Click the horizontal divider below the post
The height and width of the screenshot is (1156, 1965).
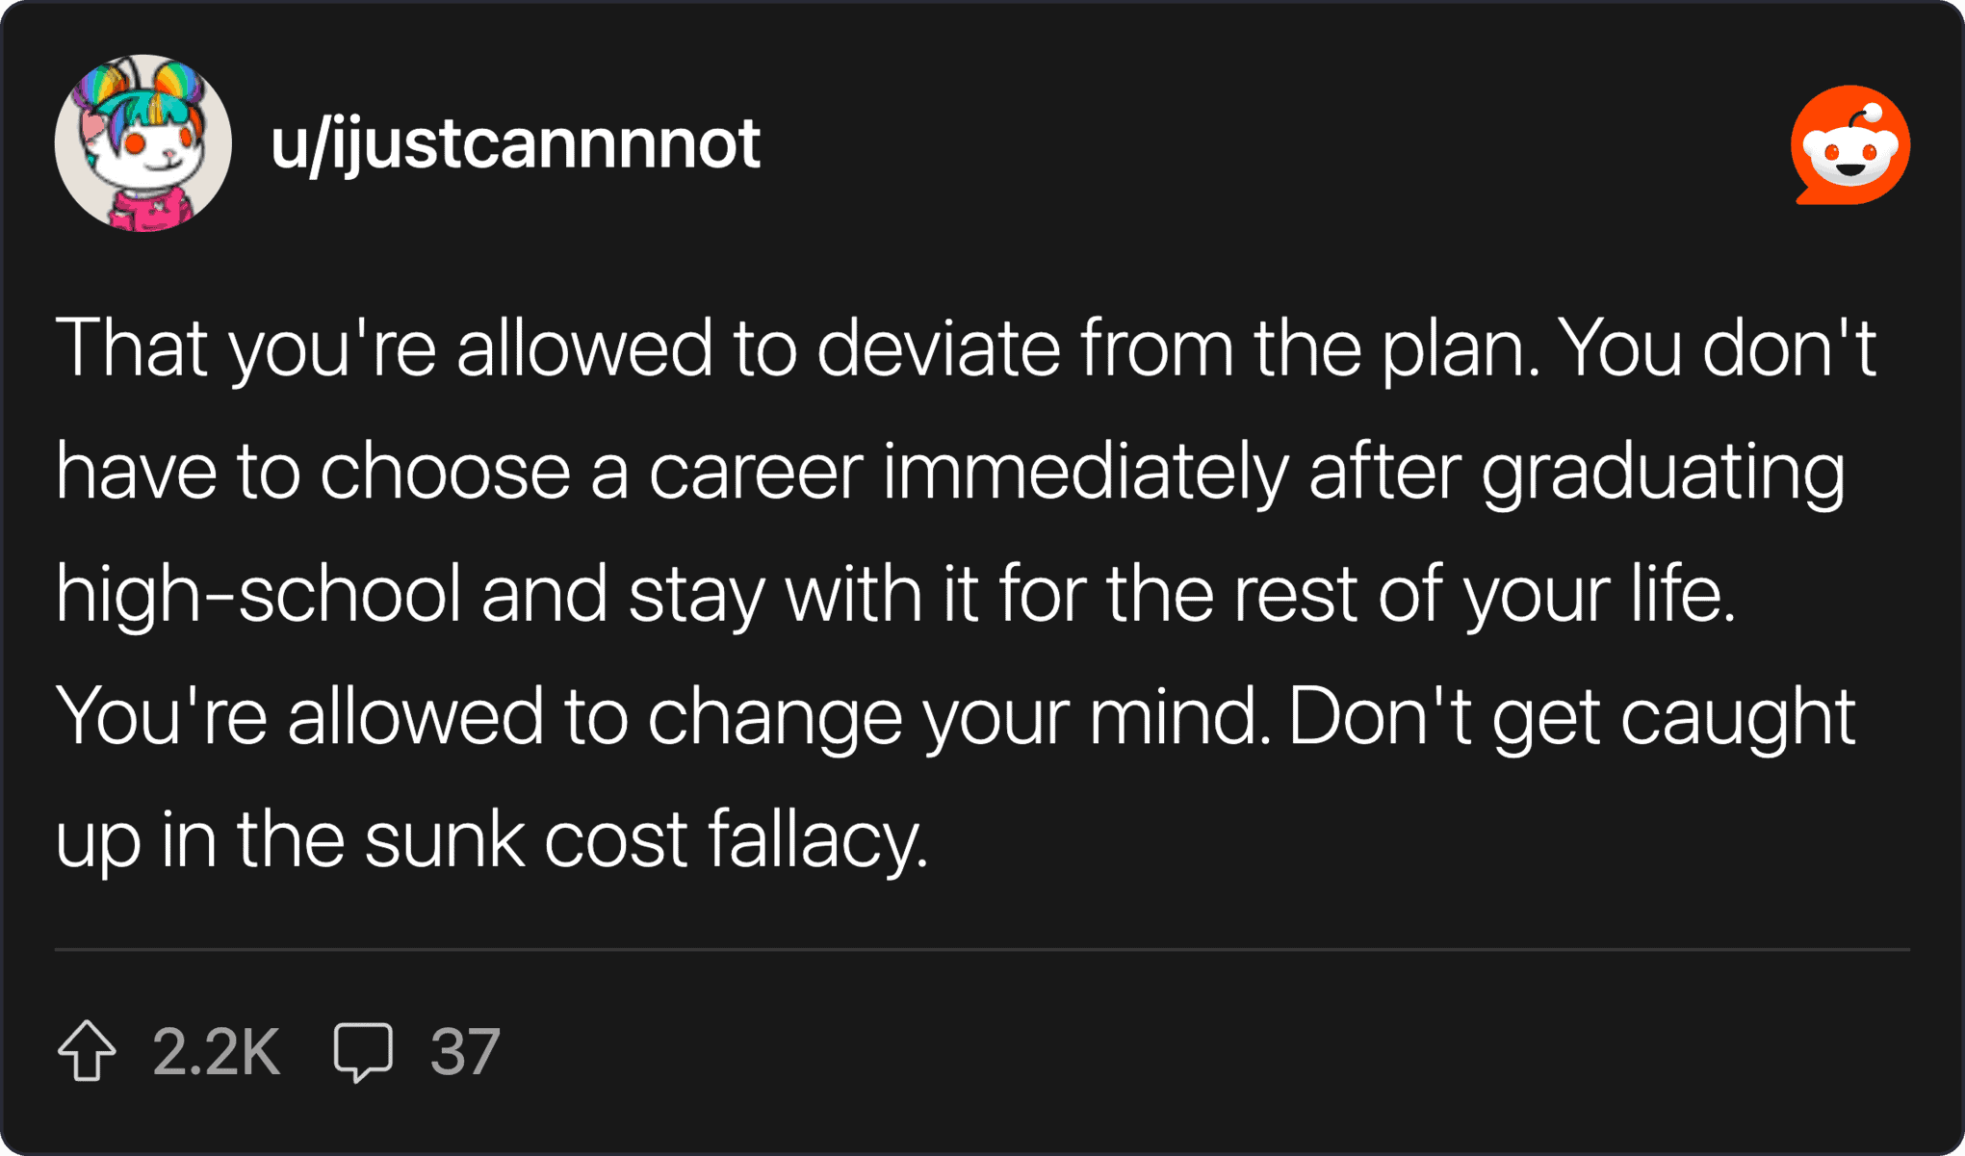[982, 949]
